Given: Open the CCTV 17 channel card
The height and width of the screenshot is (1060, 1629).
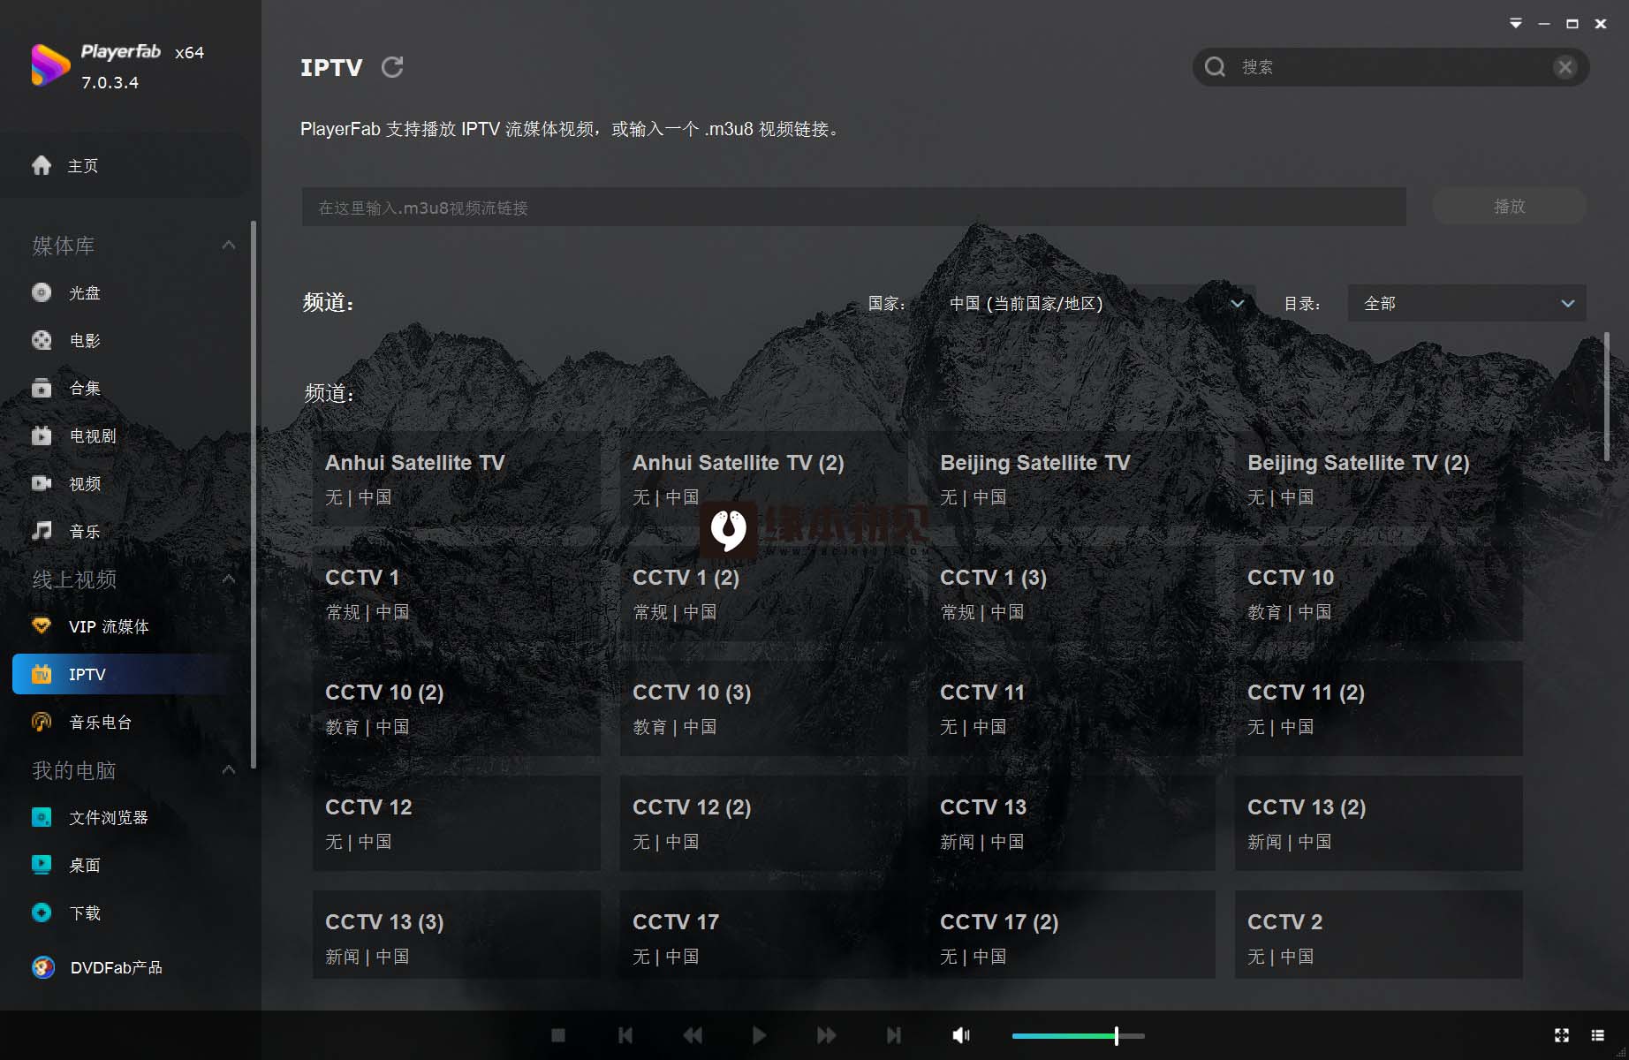Looking at the screenshot, I should pos(764,935).
